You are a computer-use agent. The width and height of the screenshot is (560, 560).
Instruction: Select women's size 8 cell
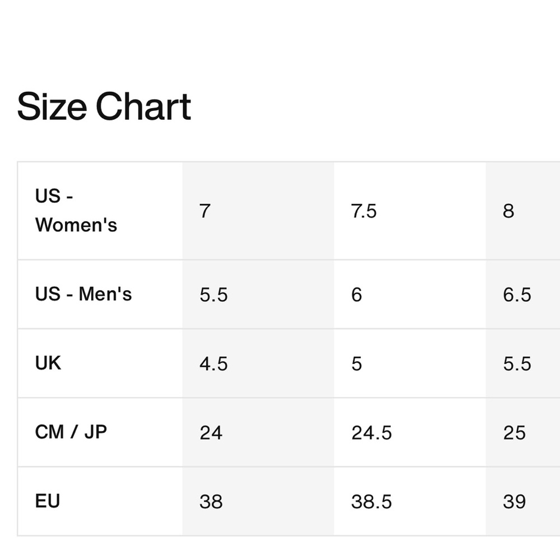coord(523,211)
